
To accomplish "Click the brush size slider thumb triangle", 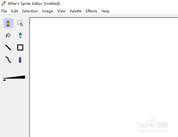I will coord(5,80).
